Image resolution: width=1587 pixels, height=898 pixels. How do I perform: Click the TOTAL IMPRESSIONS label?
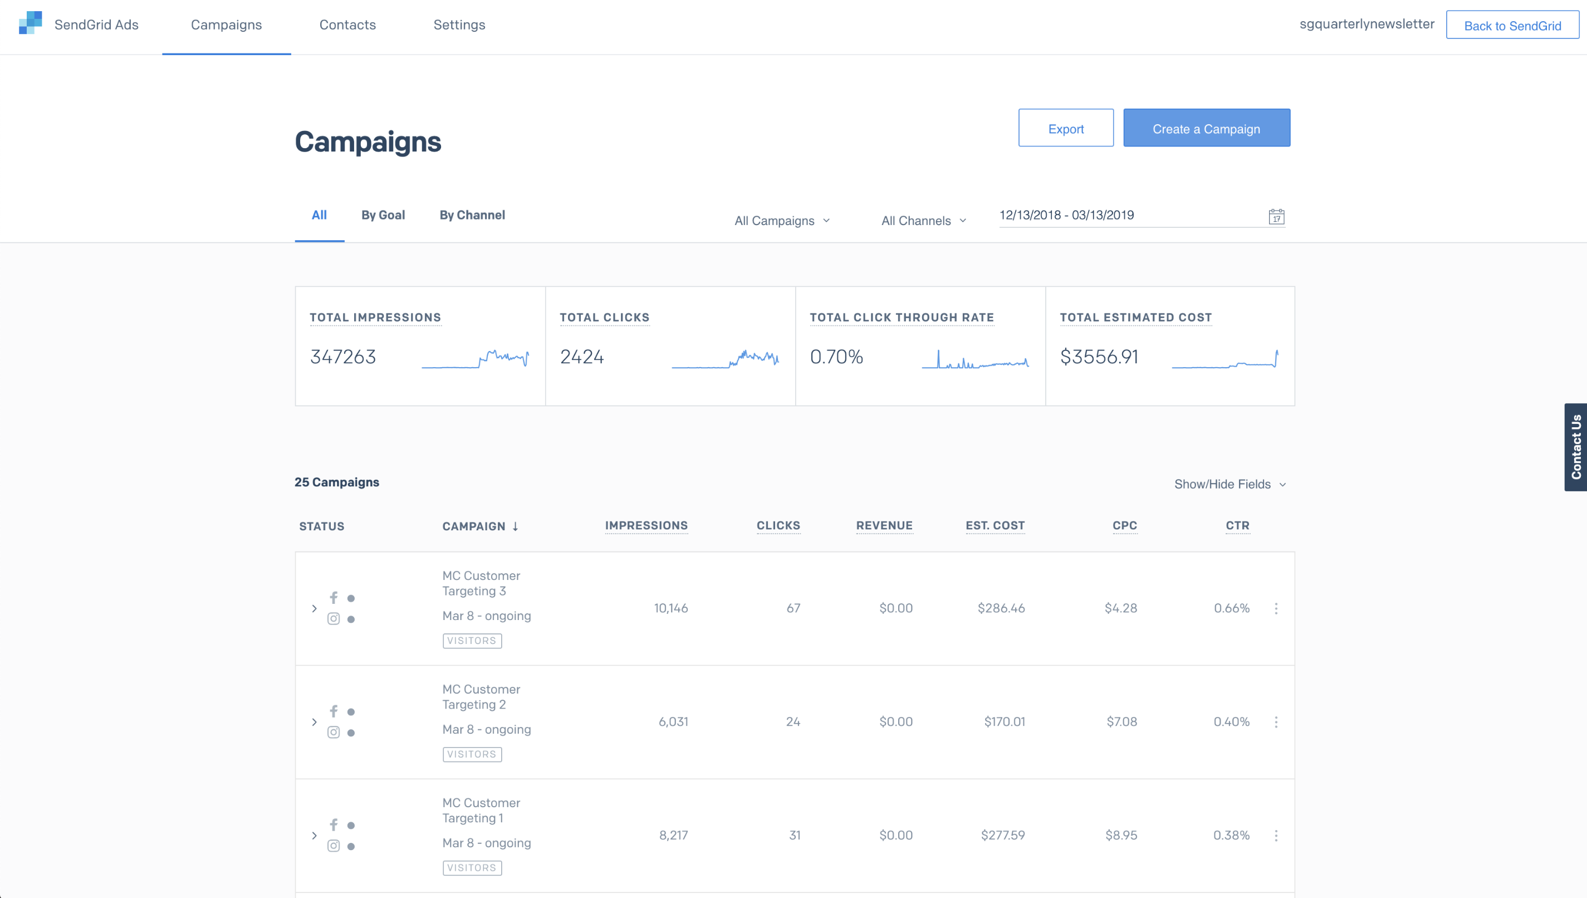(x=375, y=317)
